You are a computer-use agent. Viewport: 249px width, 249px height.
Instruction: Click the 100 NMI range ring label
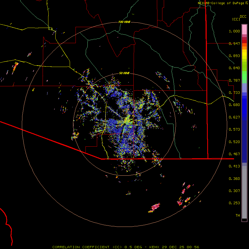[x=124, y=22]
